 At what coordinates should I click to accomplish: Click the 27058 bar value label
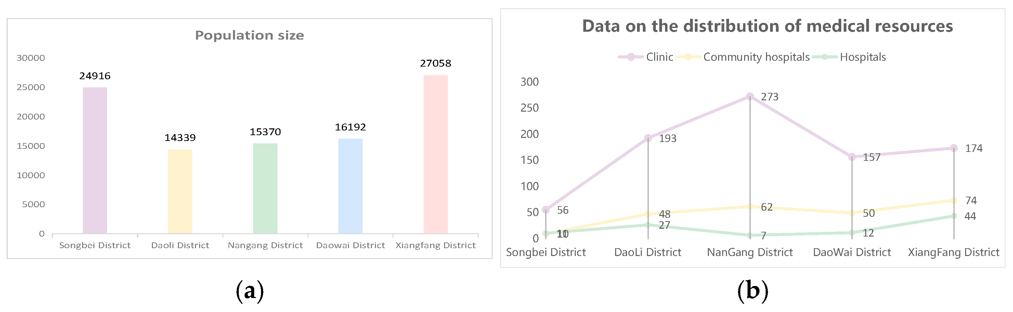pos(435,63)
